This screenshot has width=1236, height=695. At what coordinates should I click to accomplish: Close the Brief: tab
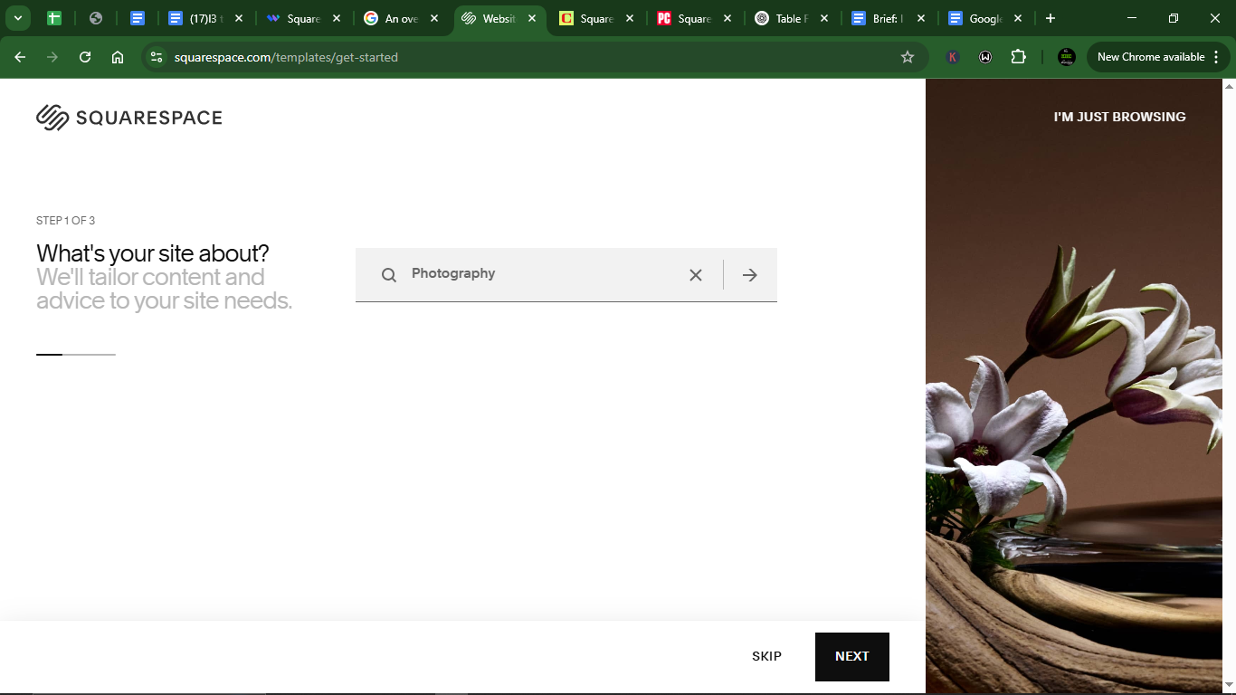tap(921, 18)
